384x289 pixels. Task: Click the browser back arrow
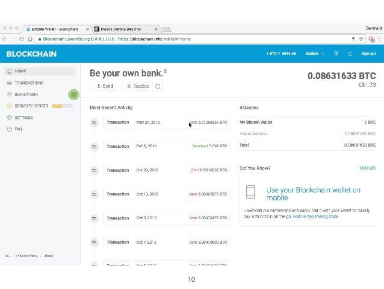(5, 39)
